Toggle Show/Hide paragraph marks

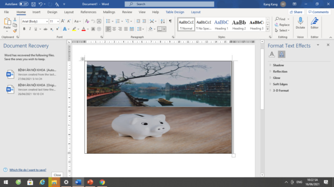[170, 21]
